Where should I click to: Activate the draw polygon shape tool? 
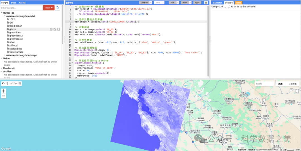pyautogui.click(x=16, y=83)
